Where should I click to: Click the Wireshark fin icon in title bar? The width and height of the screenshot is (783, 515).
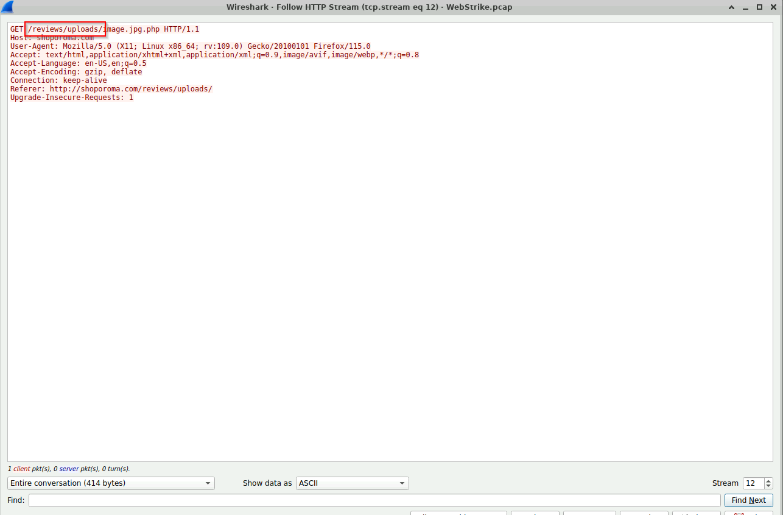(7, 7)
